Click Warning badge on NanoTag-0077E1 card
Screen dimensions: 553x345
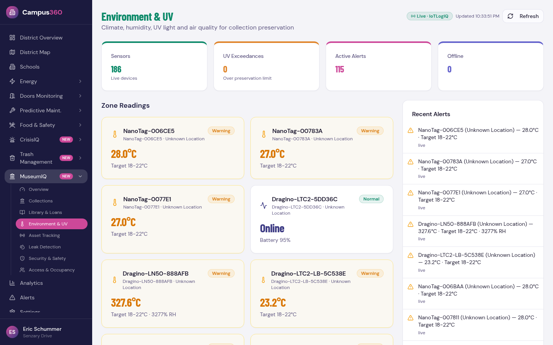(x=221, y=199)
